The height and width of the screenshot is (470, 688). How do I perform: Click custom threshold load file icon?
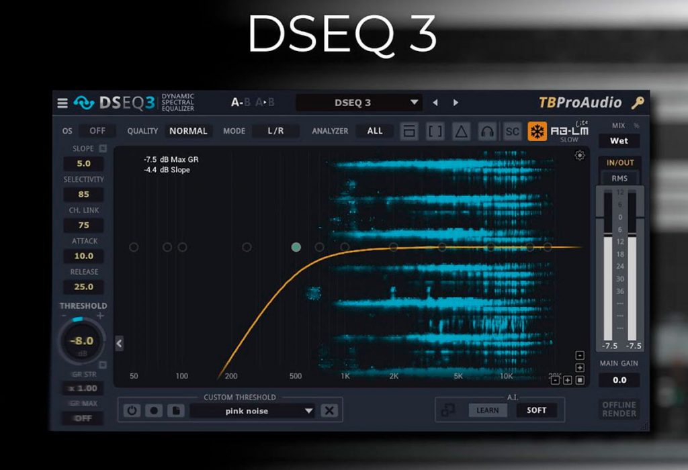click(176, 410)
